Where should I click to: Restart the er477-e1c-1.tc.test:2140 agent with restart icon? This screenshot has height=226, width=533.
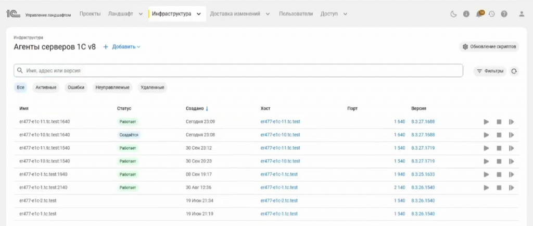click(512, 187)
